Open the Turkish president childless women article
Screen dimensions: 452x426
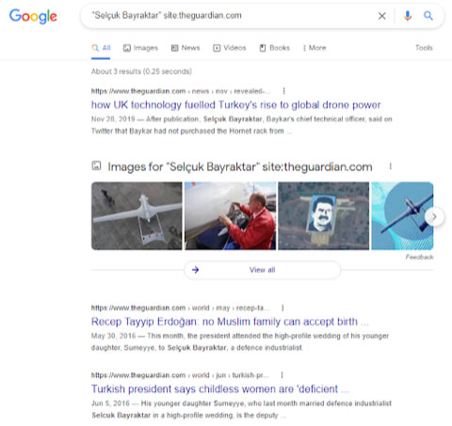point(220,389)
